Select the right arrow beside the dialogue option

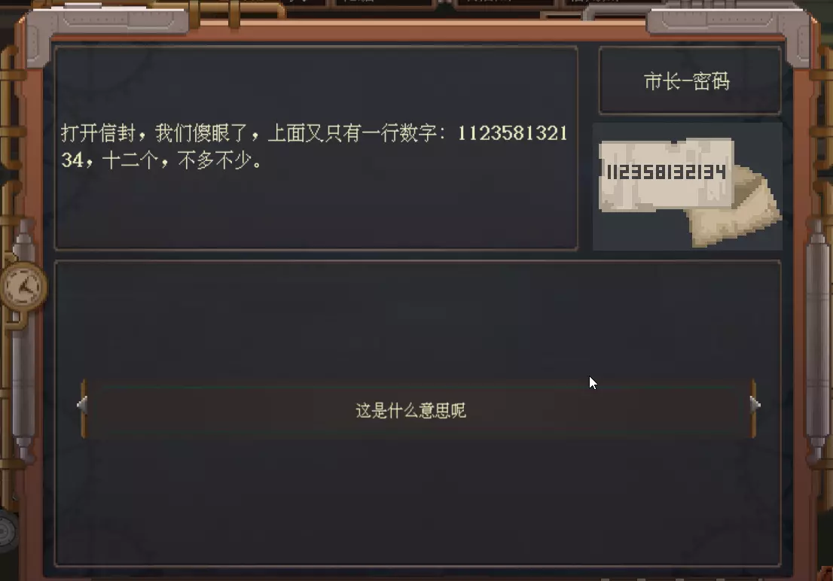click(755, 405)
